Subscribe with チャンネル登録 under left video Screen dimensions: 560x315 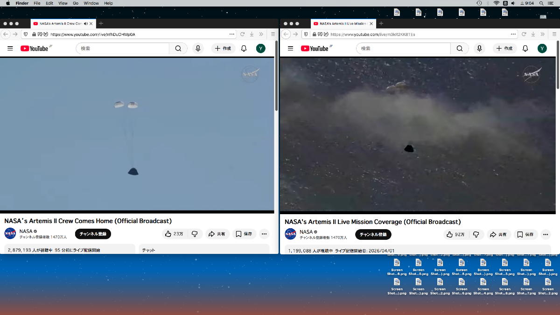(x=93, y=234)
